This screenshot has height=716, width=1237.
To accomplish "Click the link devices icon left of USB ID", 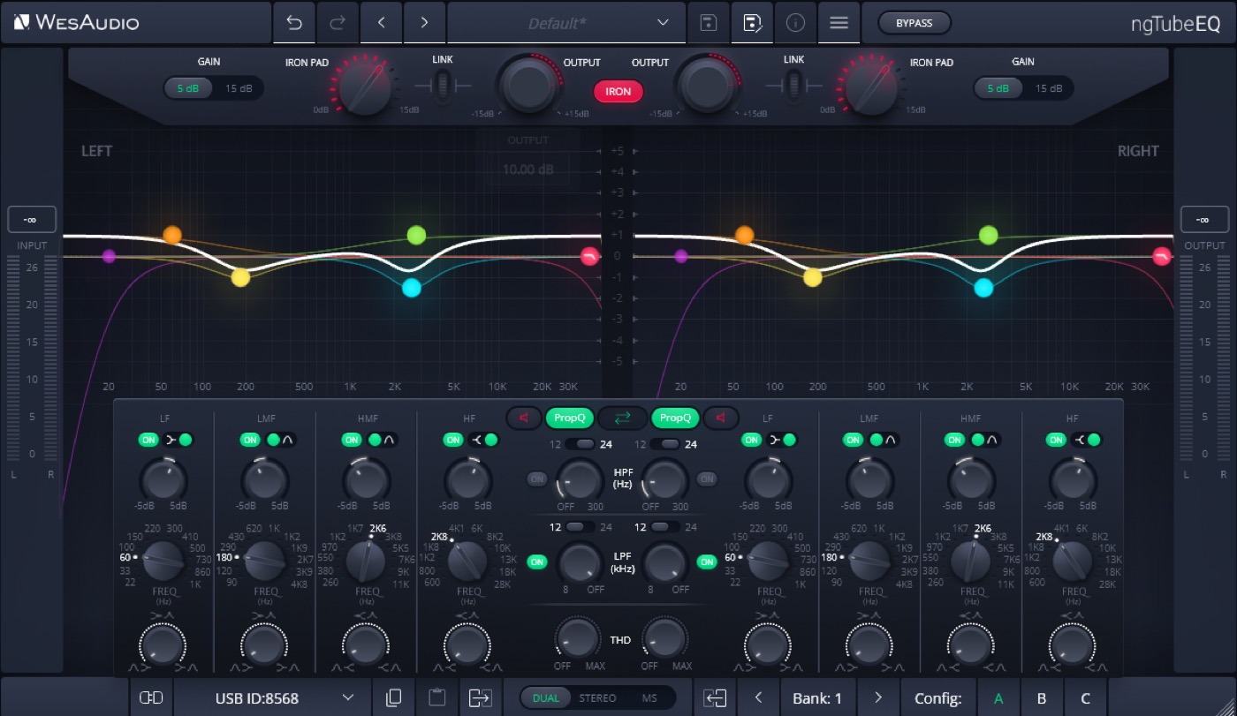I will pos(151,698).
